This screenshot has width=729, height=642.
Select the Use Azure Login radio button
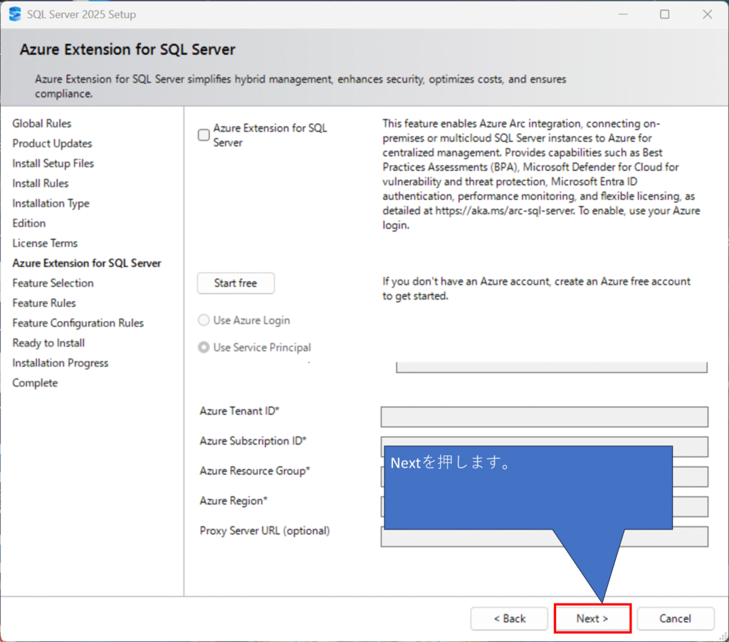pyautogui.click(x=204, y=320)
